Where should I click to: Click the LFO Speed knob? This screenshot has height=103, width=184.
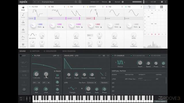click(88, 89)
